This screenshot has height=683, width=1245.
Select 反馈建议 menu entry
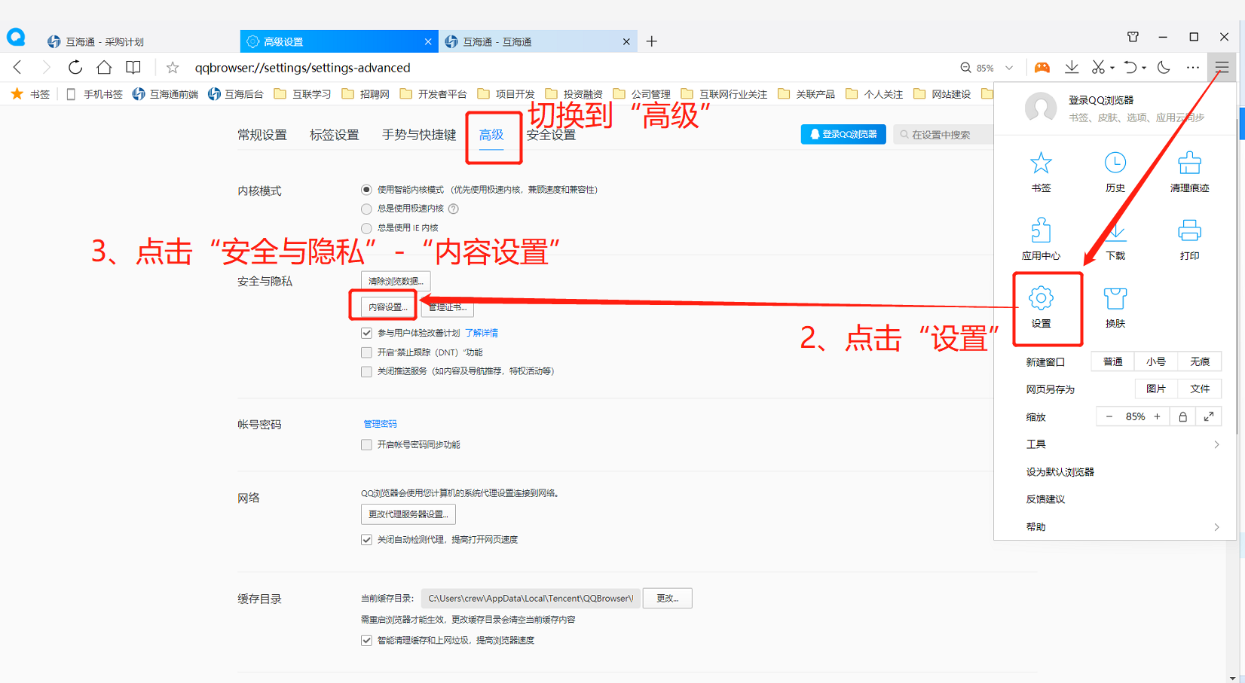[x=1045, y=499]
